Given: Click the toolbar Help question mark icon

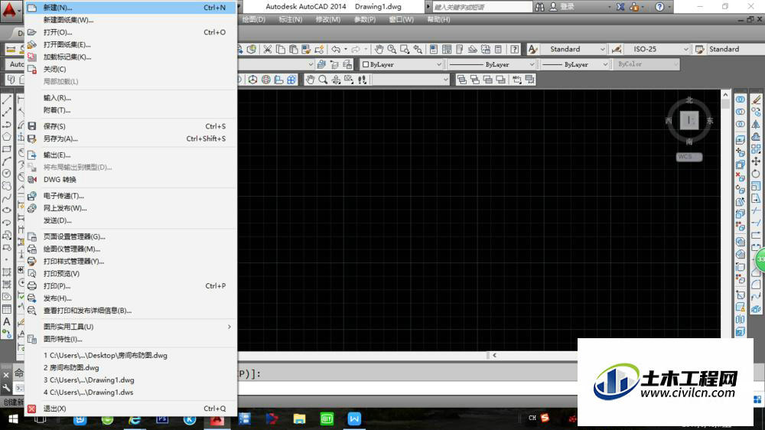Looking at the screenshot, I should click(x=515, y=49).
